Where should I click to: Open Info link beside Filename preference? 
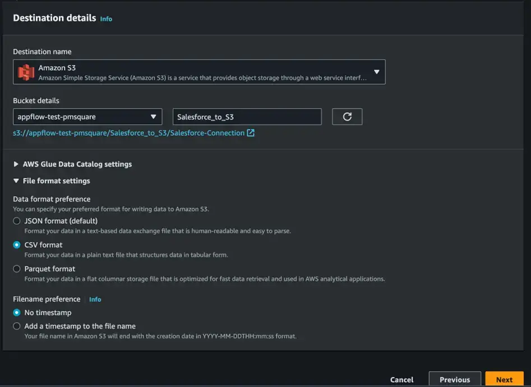95,300
